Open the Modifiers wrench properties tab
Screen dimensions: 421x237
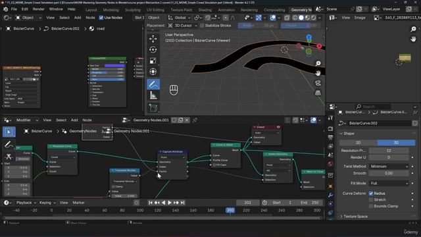(330, 195)
